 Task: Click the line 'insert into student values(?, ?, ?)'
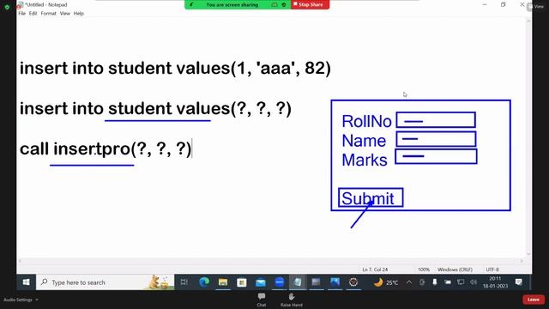click(x=155, y=109)
